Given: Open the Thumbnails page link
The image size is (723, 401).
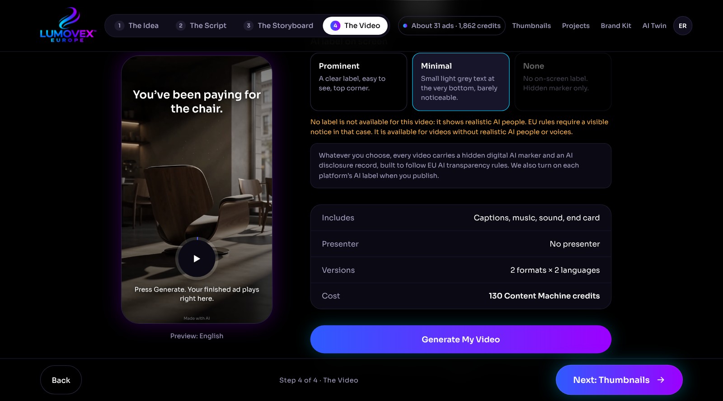Looking at the screenshot, I should pyautogui.click(x=531, y=26).
